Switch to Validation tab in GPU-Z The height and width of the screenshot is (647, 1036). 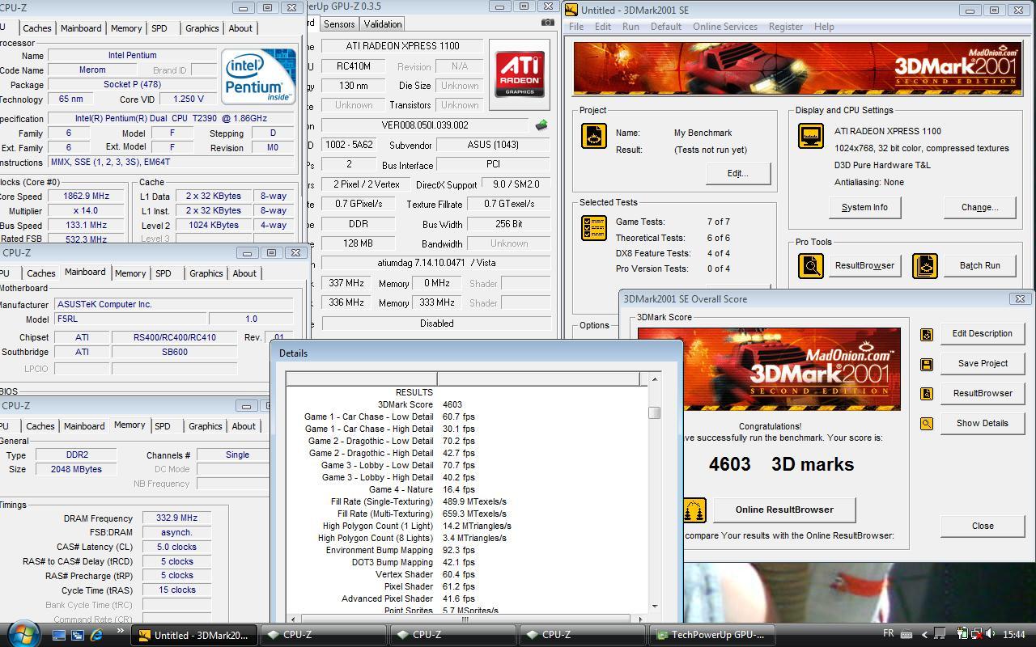[x=383, y=24]
